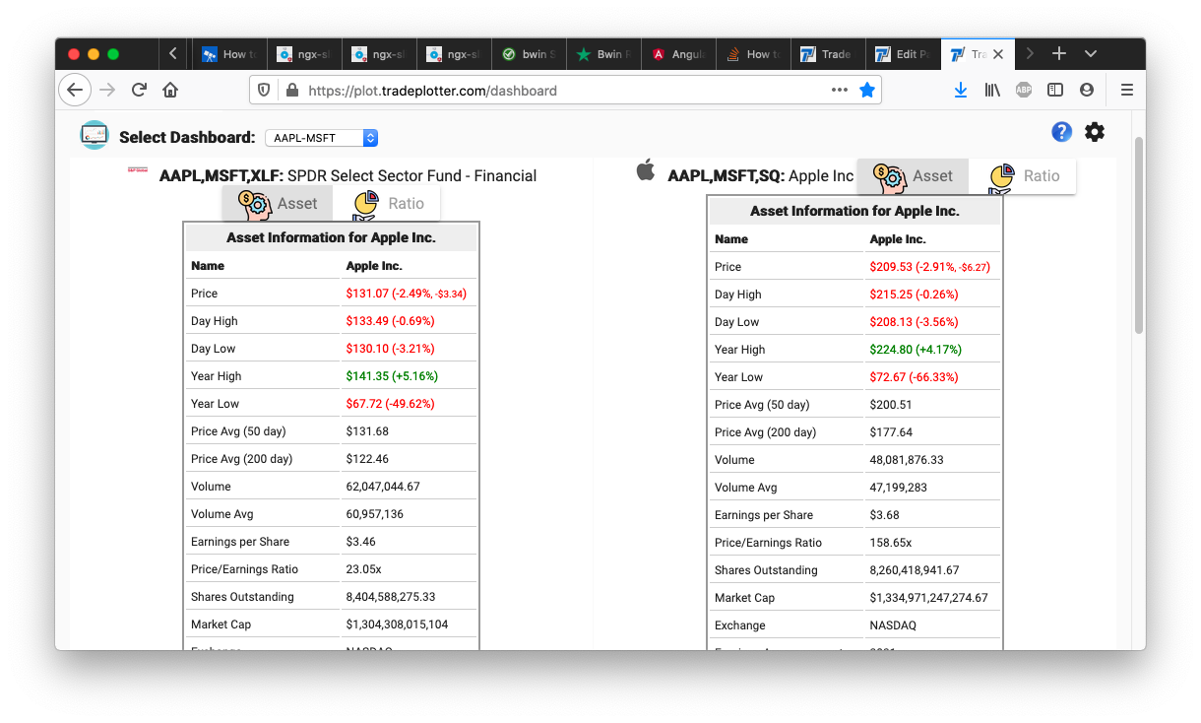1201x723 pixels.
Task: Open the Adblock Plus extension icon
Action: (x=1023, y=90)
